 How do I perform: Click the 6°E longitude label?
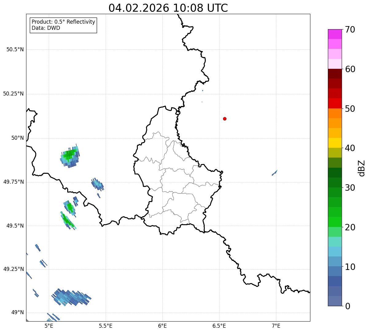click(x=162, y=326)
